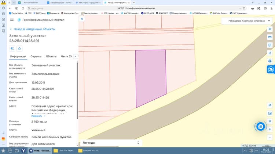Collapse the side panel with double-arrow icon
275x154 pixels.
click(82, 19)
